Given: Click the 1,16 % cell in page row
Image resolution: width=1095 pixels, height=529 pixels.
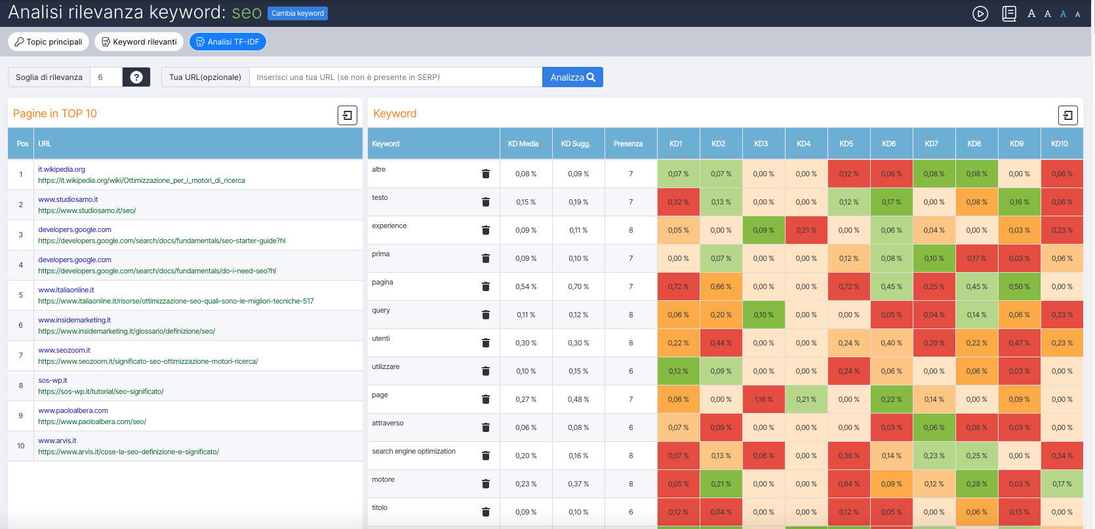Looking at the screenshot, I should point(764,399).
